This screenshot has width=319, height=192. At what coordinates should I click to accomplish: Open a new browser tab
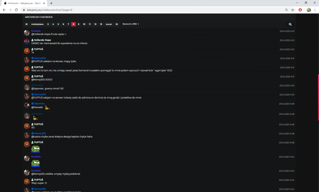pos(51,3)
